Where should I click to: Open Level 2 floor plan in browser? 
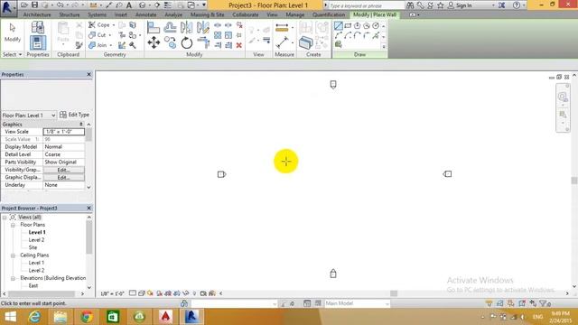coord(36,240)
